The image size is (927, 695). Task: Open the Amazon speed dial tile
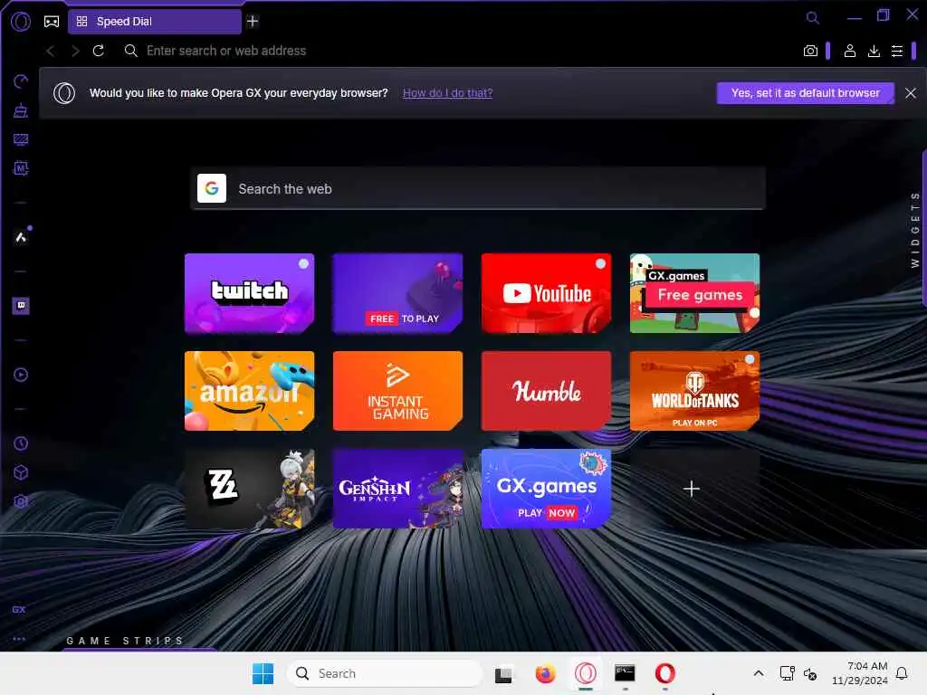(250, 391)
